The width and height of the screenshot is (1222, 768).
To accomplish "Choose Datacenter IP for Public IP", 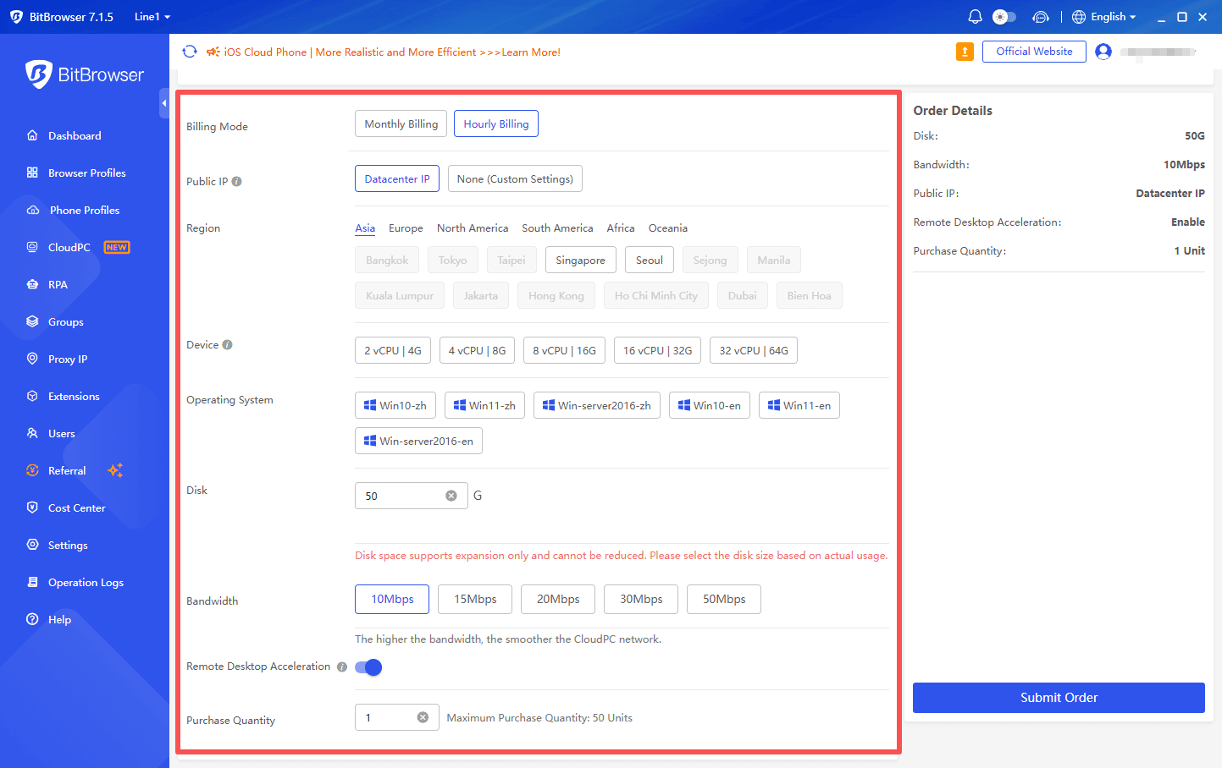I will [x=397, y=178].
